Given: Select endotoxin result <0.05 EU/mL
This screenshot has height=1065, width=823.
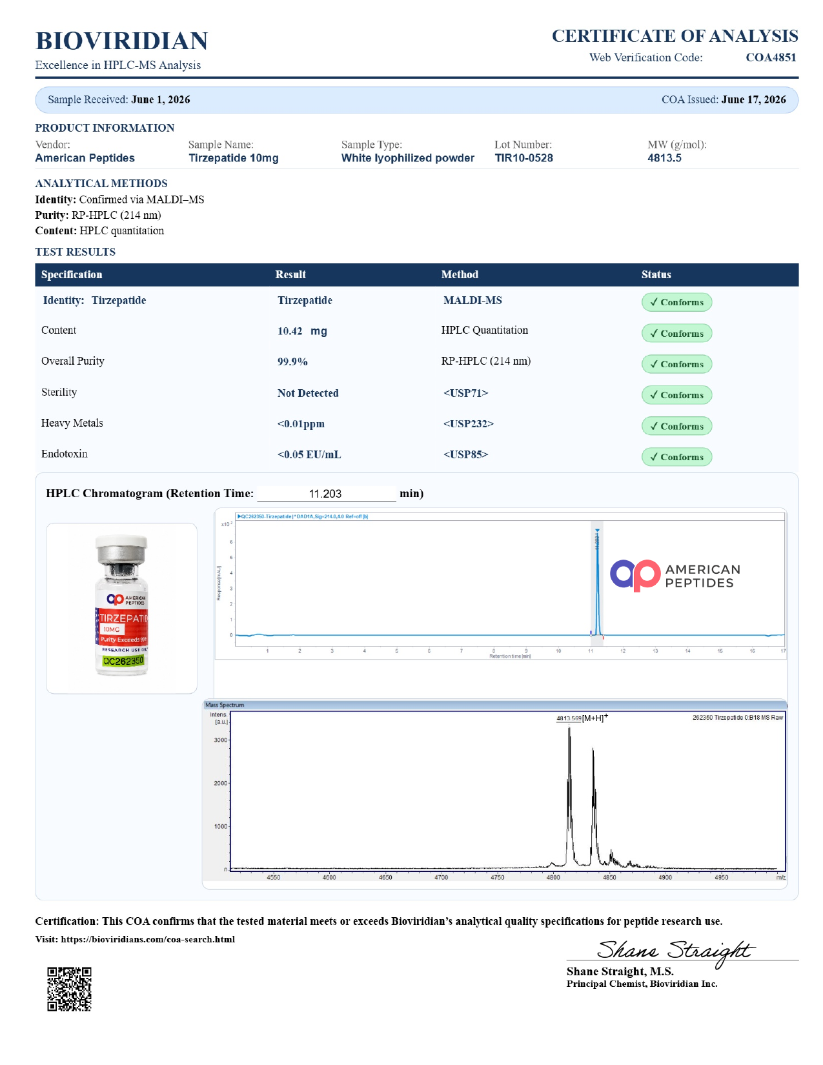Looking at the screenshot, I should pyautogui.click(x=309, y=454).
